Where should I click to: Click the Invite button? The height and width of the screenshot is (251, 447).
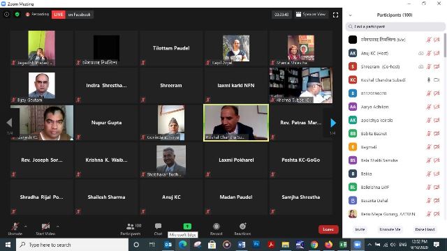360,229
